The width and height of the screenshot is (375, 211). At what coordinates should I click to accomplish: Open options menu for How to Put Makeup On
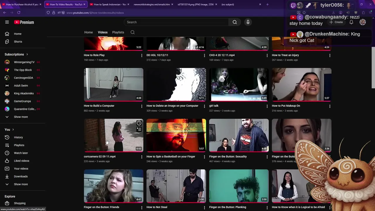tap(330, 106)
